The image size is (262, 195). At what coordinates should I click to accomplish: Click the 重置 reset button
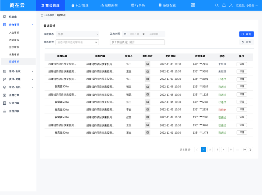click(246, 42)
